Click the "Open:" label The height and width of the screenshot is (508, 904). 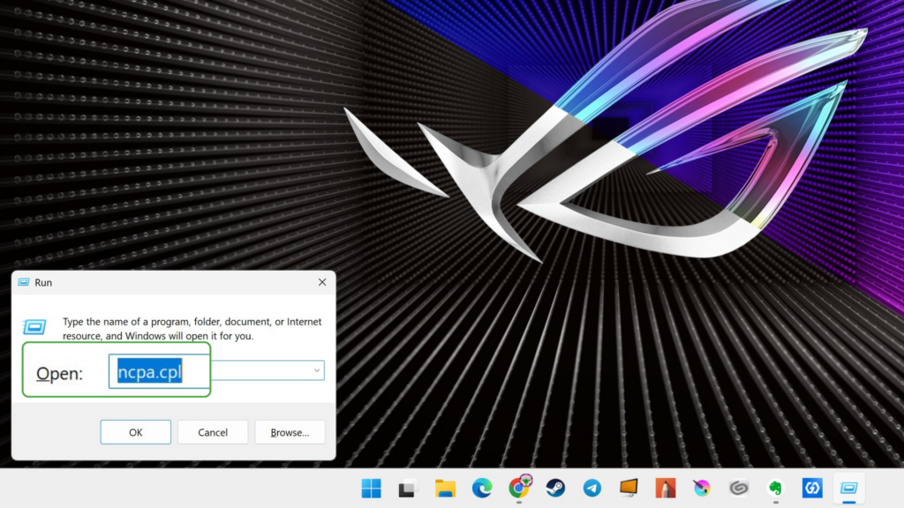pos(59,374)
